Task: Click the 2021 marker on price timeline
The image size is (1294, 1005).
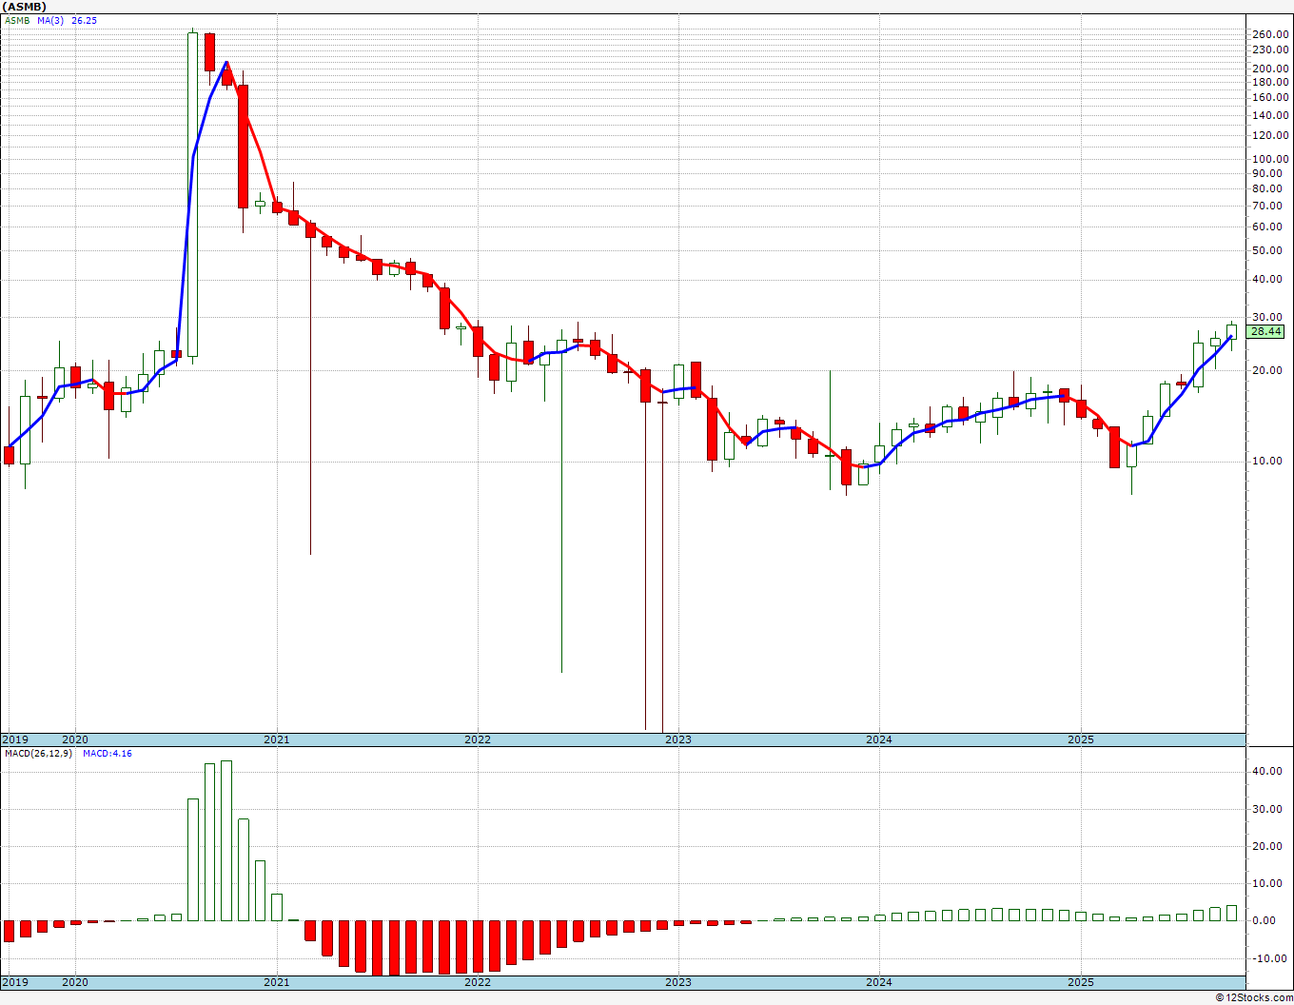Action: click(x=276, y=739)
